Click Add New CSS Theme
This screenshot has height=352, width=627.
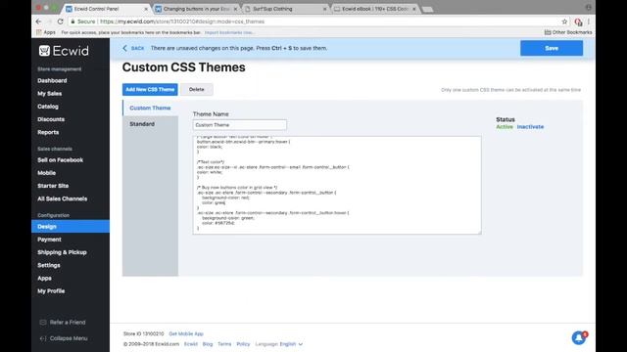pyautogui.click(x=150, y=89)
